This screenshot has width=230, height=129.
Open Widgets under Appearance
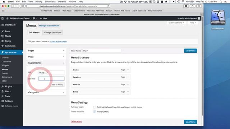tap(5, 65)
